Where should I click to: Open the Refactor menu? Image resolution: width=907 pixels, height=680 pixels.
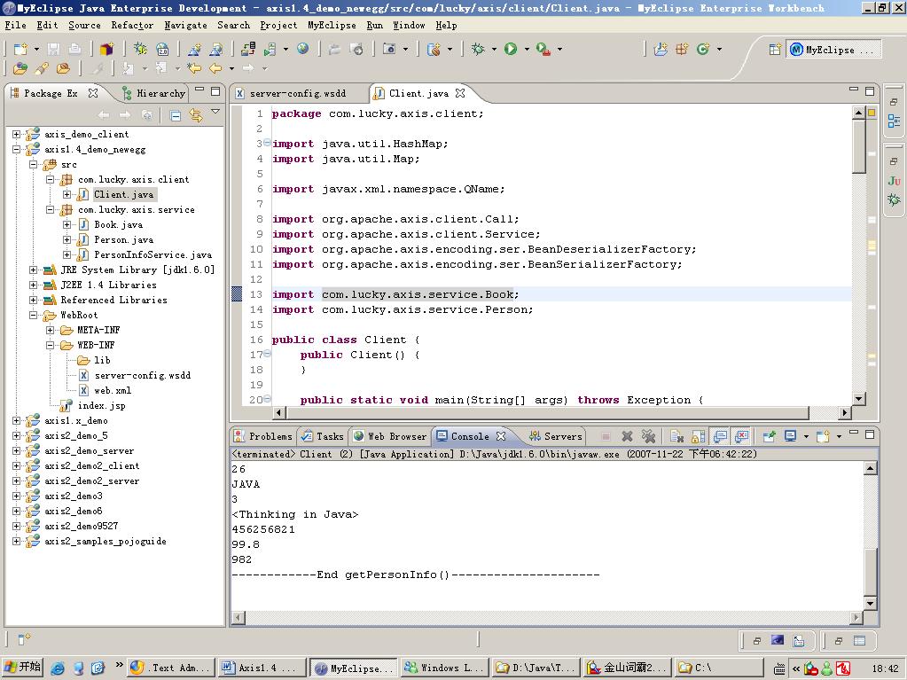132,26
